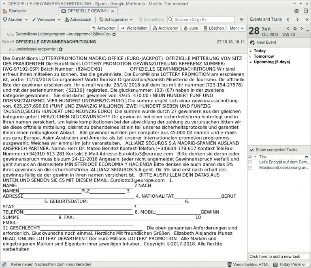
Task: Go to previous day in mini calendar
Action: (288, 28)
